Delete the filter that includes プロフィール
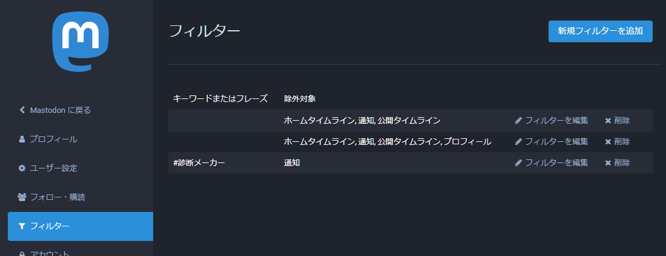Viewport: 666px width, 256px height. (621, 141)
